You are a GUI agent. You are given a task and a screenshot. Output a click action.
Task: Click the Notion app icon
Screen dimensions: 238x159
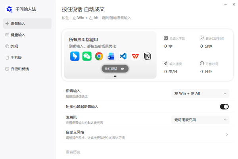[148, 56]
